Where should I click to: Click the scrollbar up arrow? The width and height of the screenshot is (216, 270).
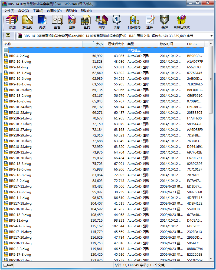[x=211, y=43]
